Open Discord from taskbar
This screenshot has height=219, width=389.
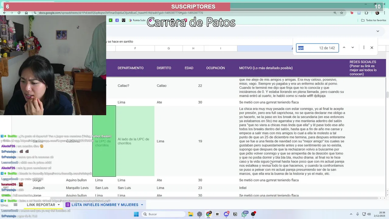coord(226,214)
